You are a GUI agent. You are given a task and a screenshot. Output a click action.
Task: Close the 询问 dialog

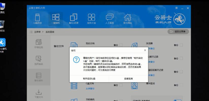point(145,50)
